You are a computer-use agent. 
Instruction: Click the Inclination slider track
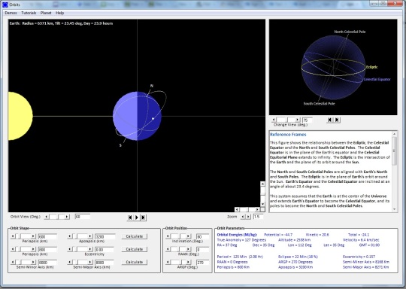[178, 236]
